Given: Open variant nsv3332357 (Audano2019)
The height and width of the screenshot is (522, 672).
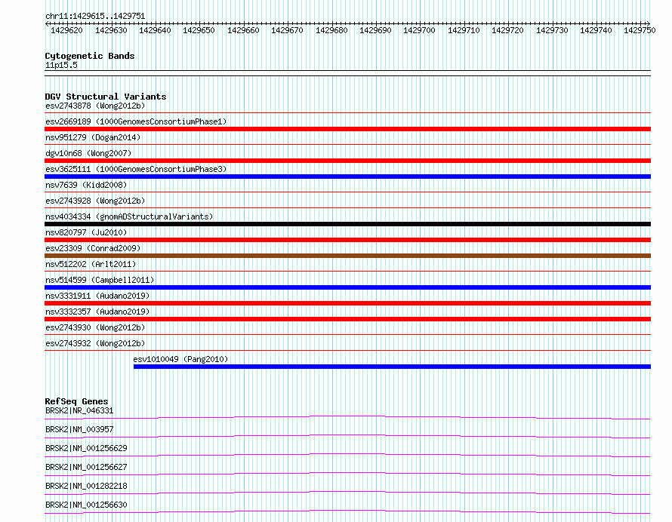Looking at the screenshot, I should (x=97, y=312).
